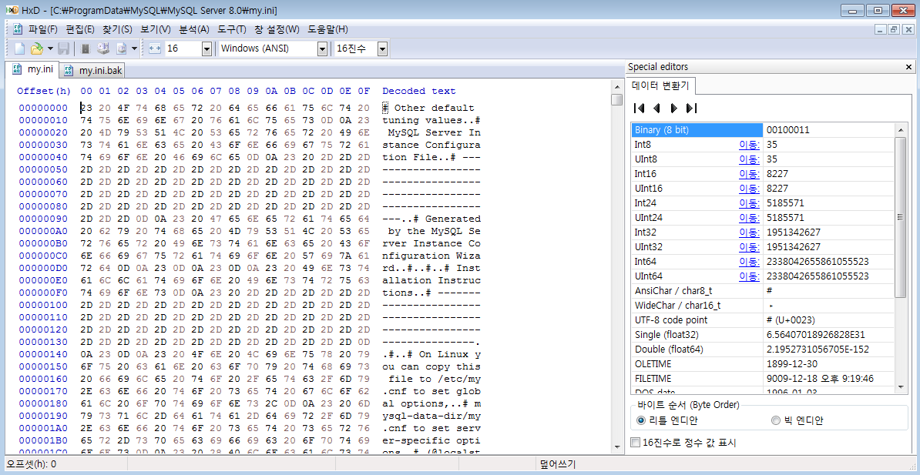Switch to the my.ini.bak tab

pos(92,71)
